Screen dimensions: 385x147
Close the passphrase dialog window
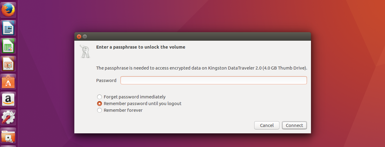click(79, 36)
